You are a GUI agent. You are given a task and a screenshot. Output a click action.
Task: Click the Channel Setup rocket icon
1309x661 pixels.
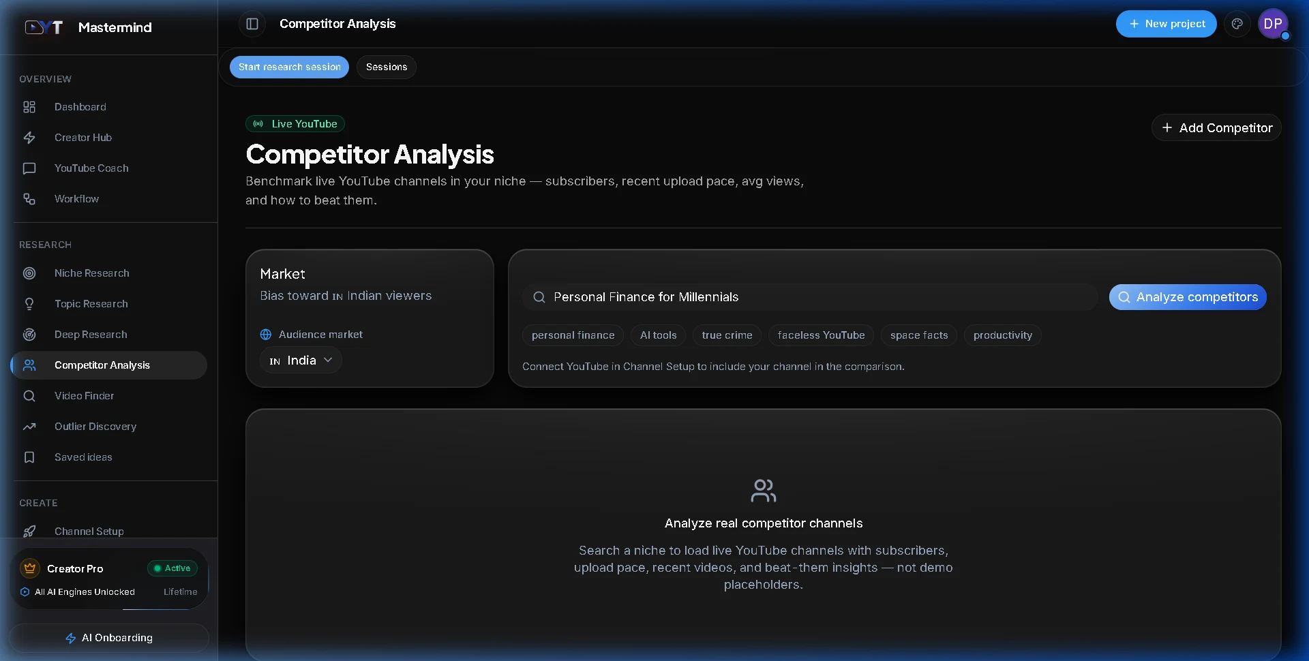pos(29,532)
